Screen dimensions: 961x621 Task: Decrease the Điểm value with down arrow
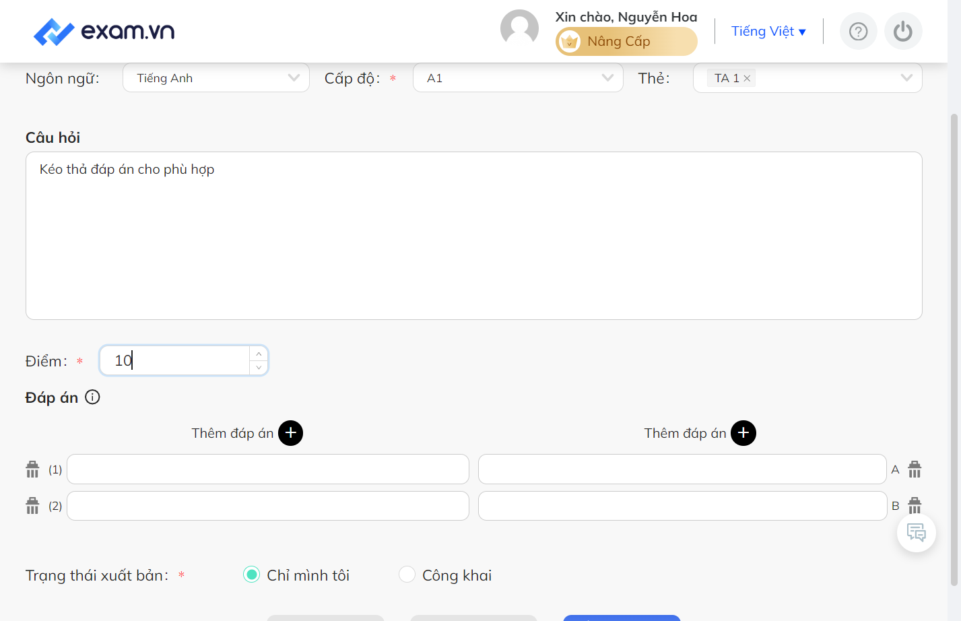click(x=259, y=367)
